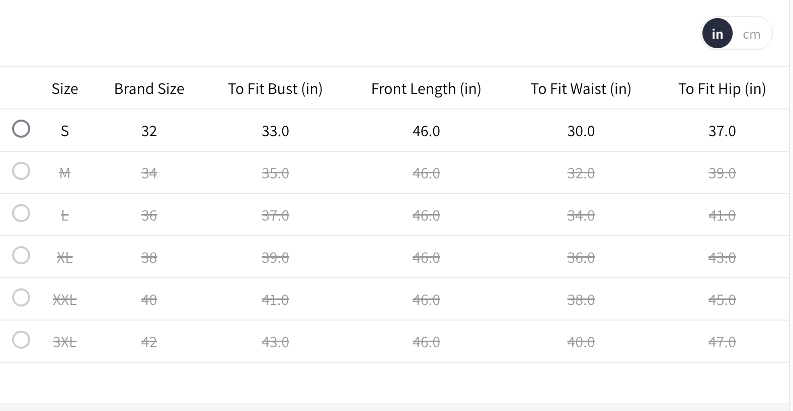
Task: Switch units to cm
Action: pyautogui.click(x=751, y=34)
